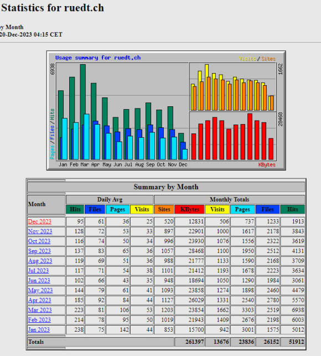Image resolution: width=321 pixels, height=356 pixels.
Task: Open the Nov 2023 monthly statistics link
Action: click(x=40, y=231)
